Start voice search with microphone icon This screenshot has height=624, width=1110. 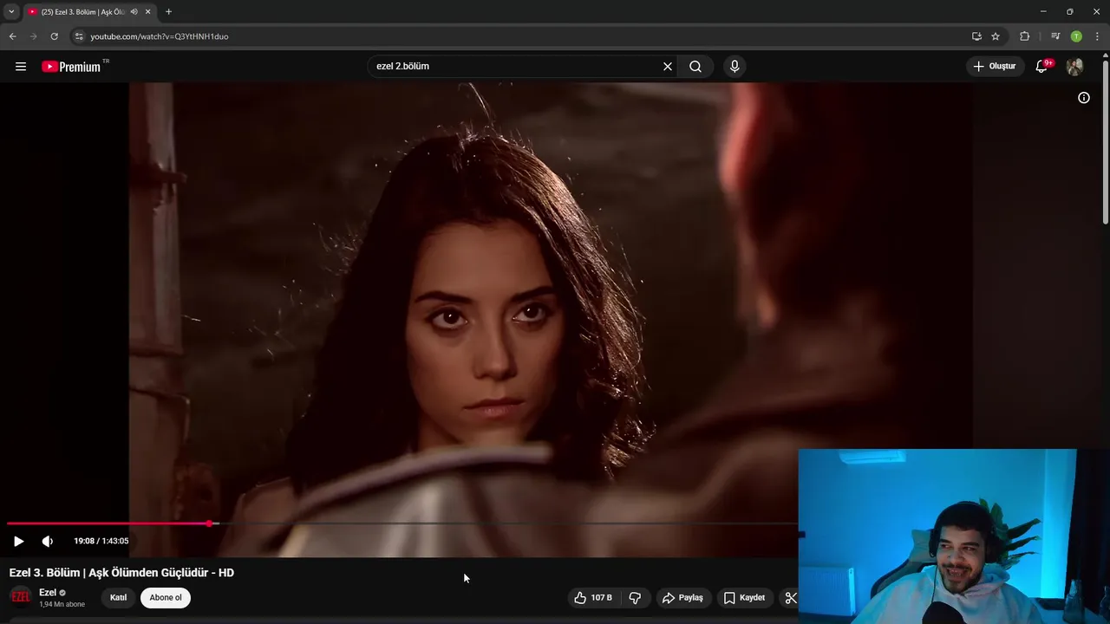735,67
